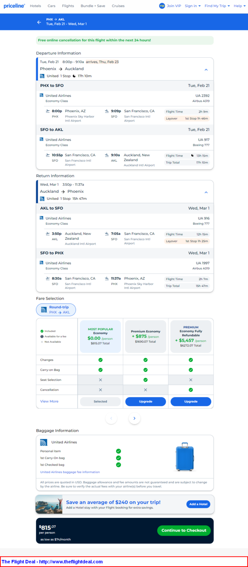Viewport: 248px width, 567px height.
Task: Select the Economy Fully Refundable fare card
Action: click(191, 336)
